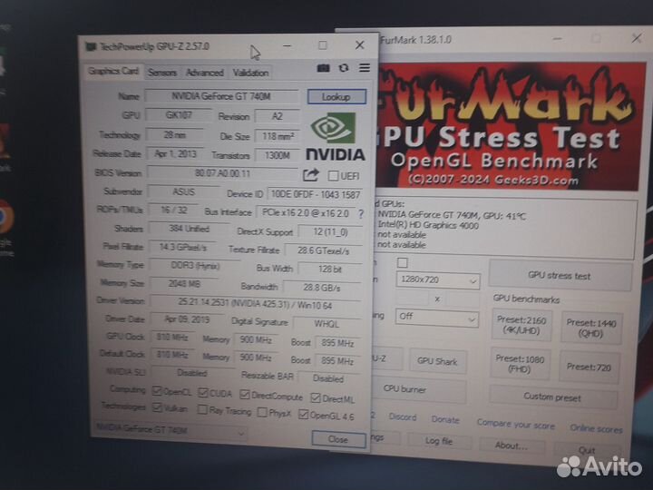Toggle the OpenCL checkbox
Image resolution: width=653 pixels, height=490 pixels.
(157, 391)
